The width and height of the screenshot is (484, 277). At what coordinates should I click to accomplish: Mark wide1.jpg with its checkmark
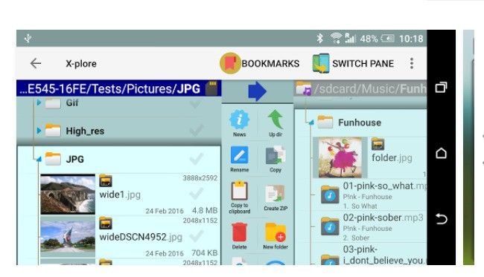[196, 194]
